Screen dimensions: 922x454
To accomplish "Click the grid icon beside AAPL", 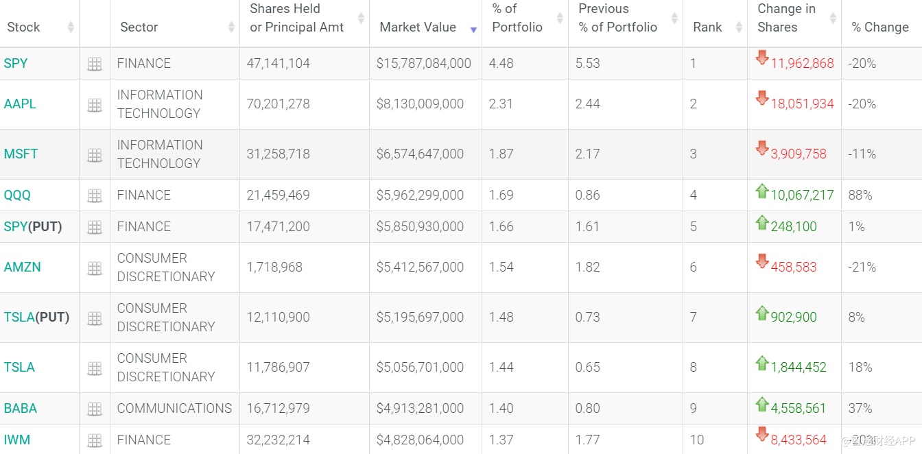I will coord(95,105).
